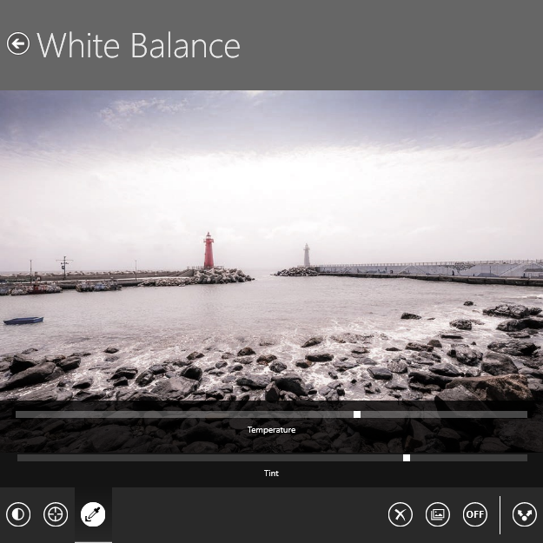
Task: Sample the white lighthouse in the photo
Action: pyautogui.click(x=306, y=256)
